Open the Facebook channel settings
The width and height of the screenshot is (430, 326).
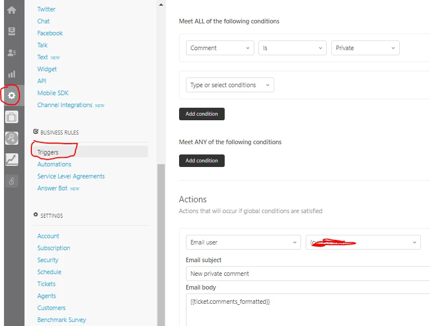coord(50,33)
